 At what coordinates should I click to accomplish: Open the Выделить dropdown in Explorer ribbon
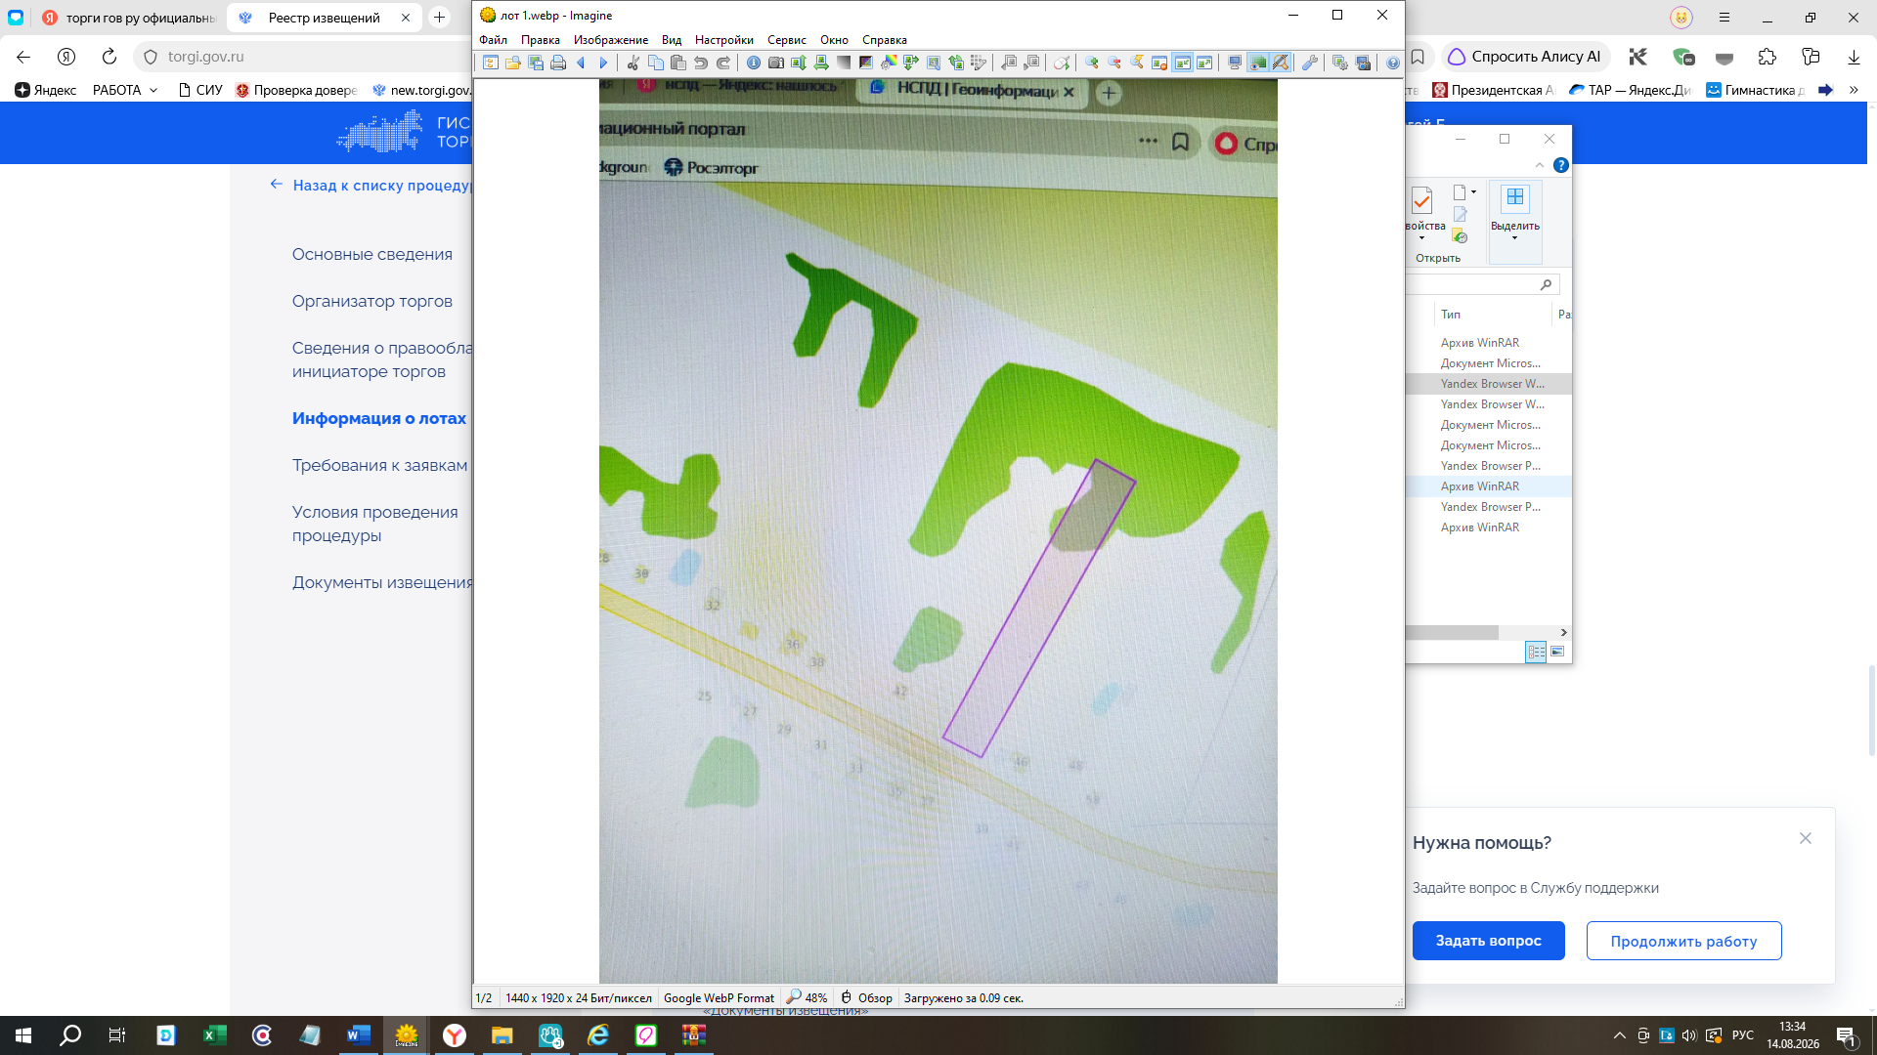click(x=1514, y=223)
